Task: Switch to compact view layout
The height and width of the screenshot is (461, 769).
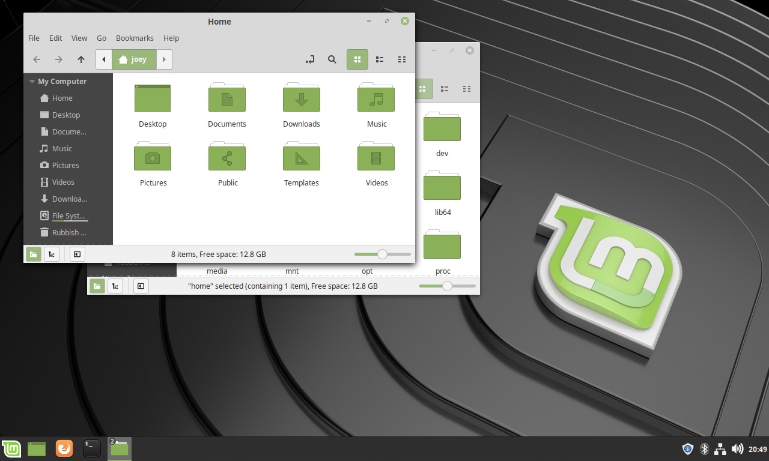Action: click(402, 59)
